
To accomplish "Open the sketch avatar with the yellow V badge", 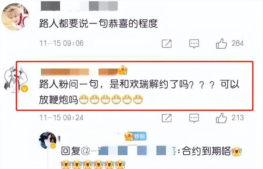I will [x=16, y=79].
